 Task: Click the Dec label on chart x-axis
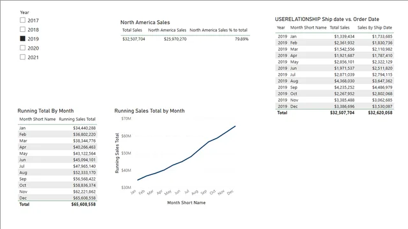tap(230, 192)
